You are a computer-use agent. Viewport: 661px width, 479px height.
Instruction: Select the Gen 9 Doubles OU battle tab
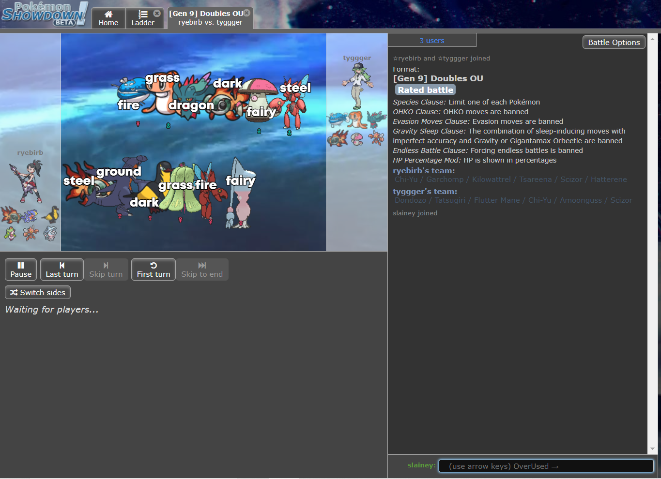click(210, 18)
